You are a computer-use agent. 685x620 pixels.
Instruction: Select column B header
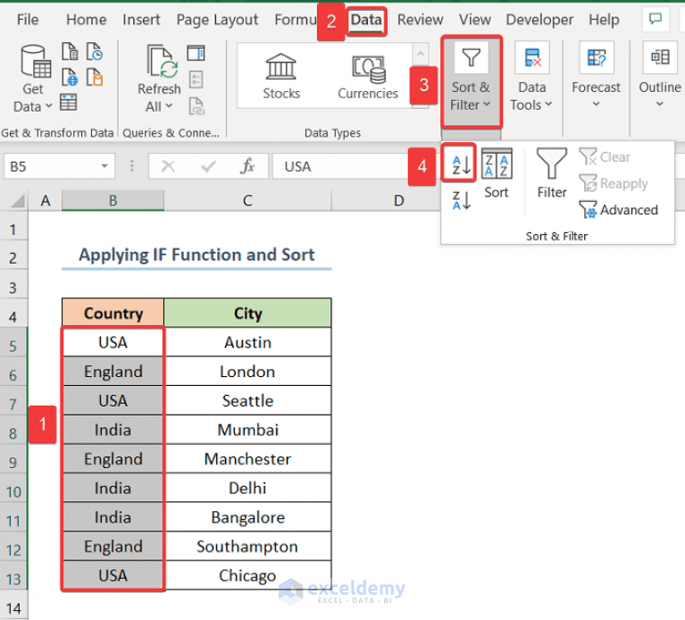(113, 201)
